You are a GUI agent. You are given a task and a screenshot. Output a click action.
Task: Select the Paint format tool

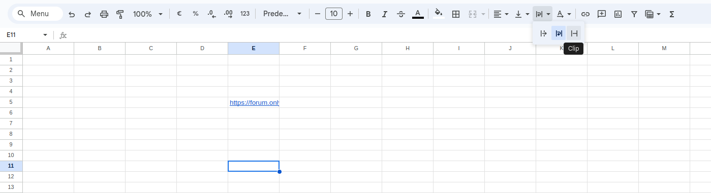[x=120, y=14]
